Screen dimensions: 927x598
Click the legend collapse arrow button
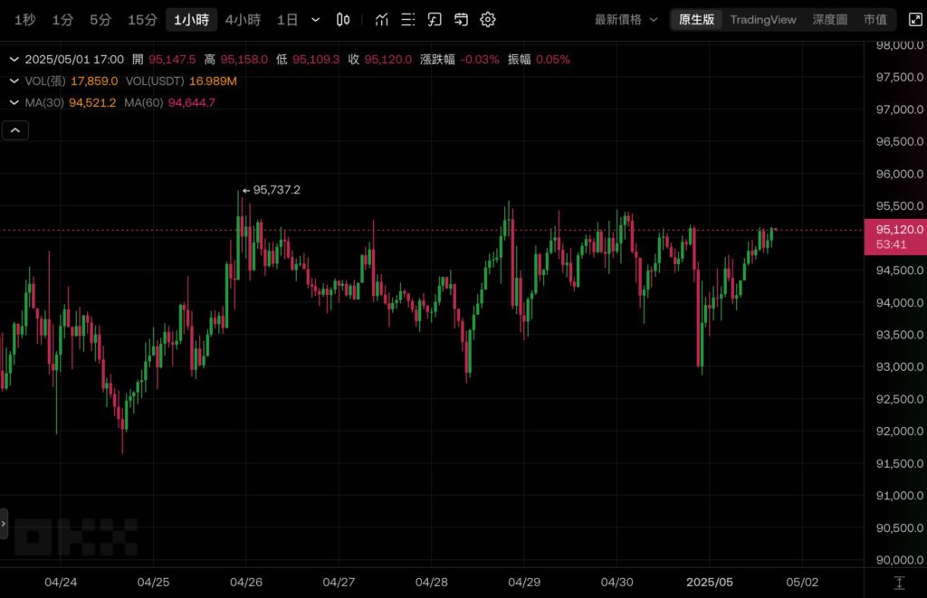pos(14,129)
